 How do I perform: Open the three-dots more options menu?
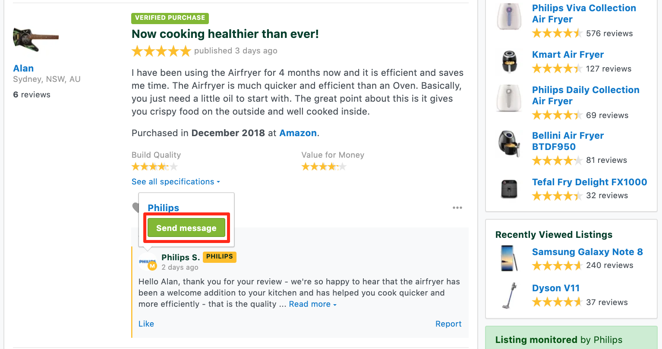[457, 208]
